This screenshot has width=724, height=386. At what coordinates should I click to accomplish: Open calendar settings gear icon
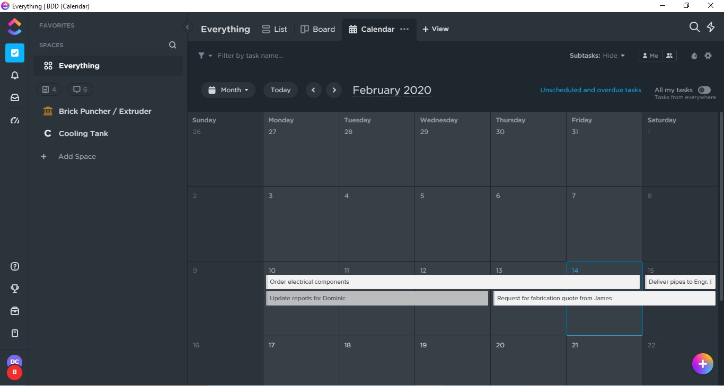pos(708,56)
